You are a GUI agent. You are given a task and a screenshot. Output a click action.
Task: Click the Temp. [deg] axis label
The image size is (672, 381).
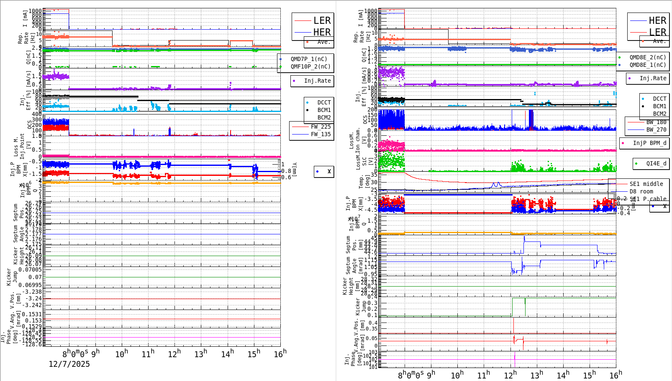[x=364, y=182]
